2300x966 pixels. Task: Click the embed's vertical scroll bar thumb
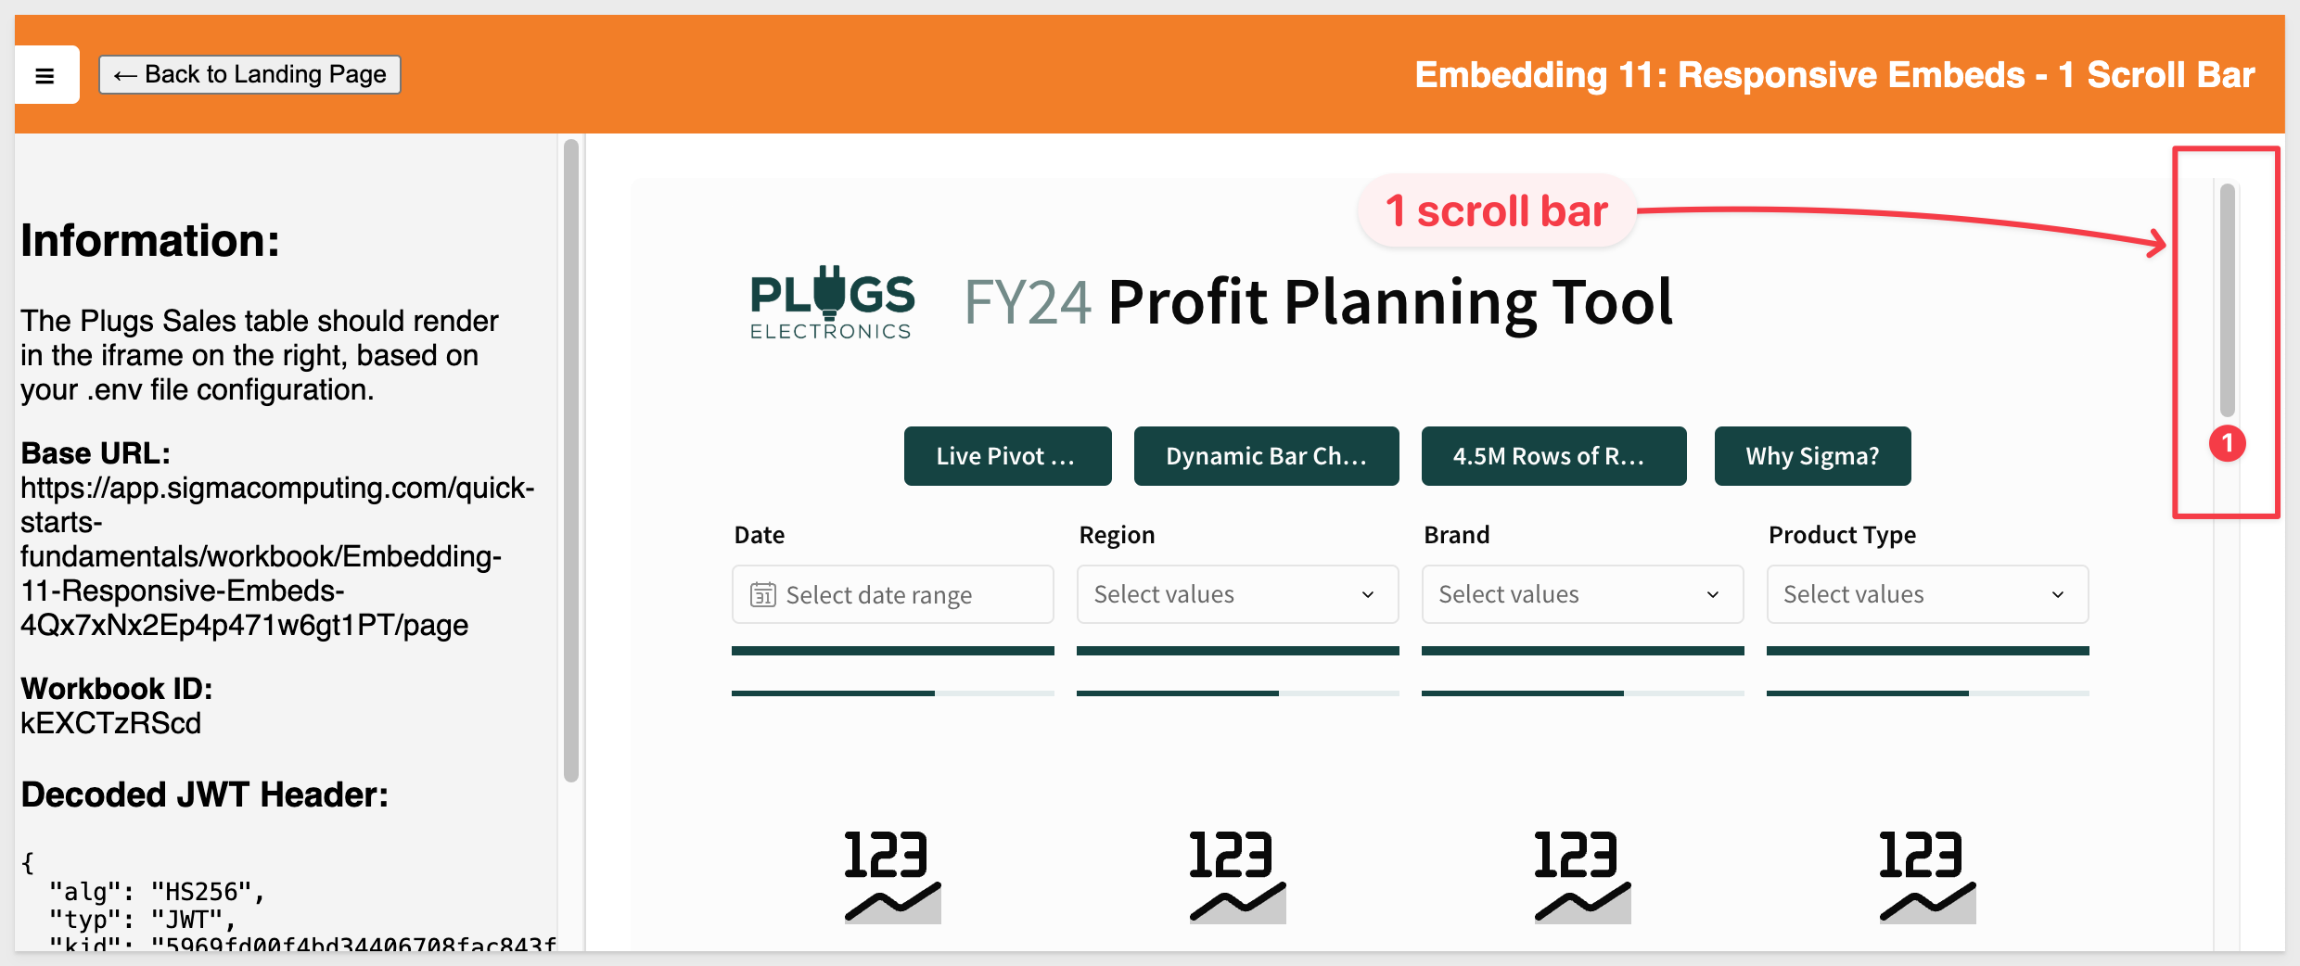coord(2228,300)
